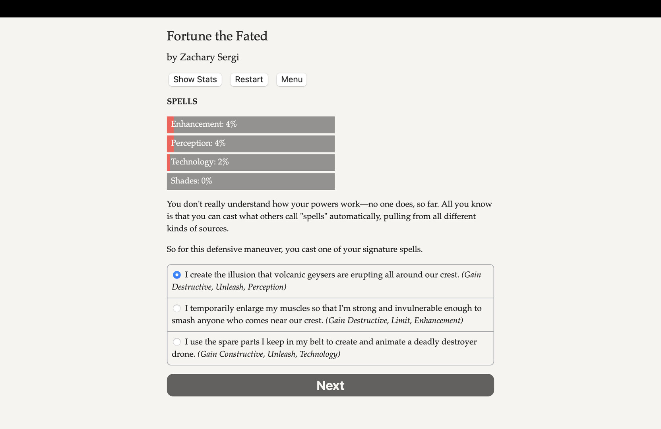Click the Technology 2% stat bar
661x429 pixels.
tap(250, 162)
